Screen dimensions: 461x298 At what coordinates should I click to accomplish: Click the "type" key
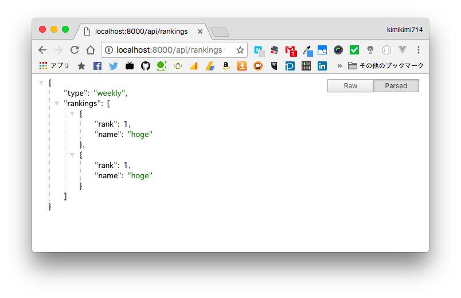click(76, 93)
